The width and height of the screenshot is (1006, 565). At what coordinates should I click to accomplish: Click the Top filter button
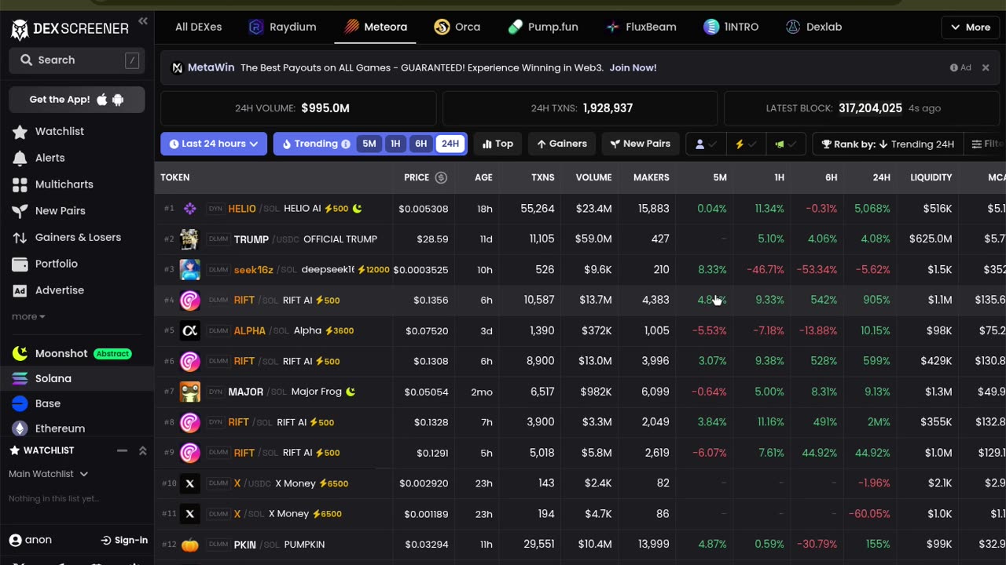coord(497,144)
